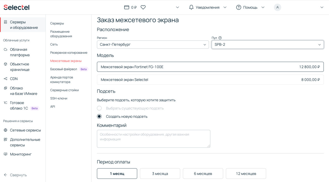The image size is (329, 182).
Task: Open the balance card icon
Action: tap(126, 7)
